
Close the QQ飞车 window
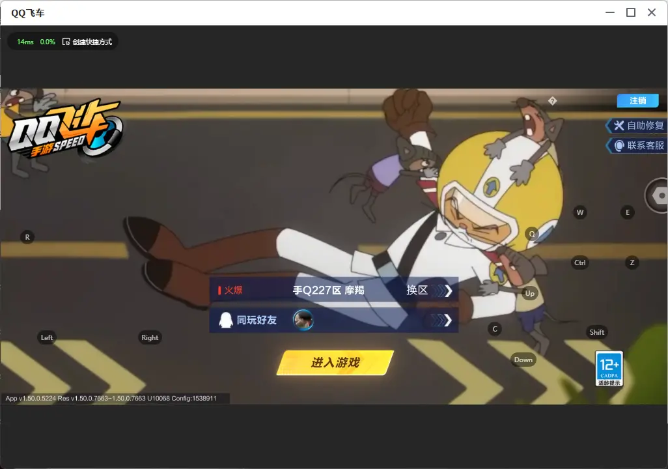pos(652,12)
